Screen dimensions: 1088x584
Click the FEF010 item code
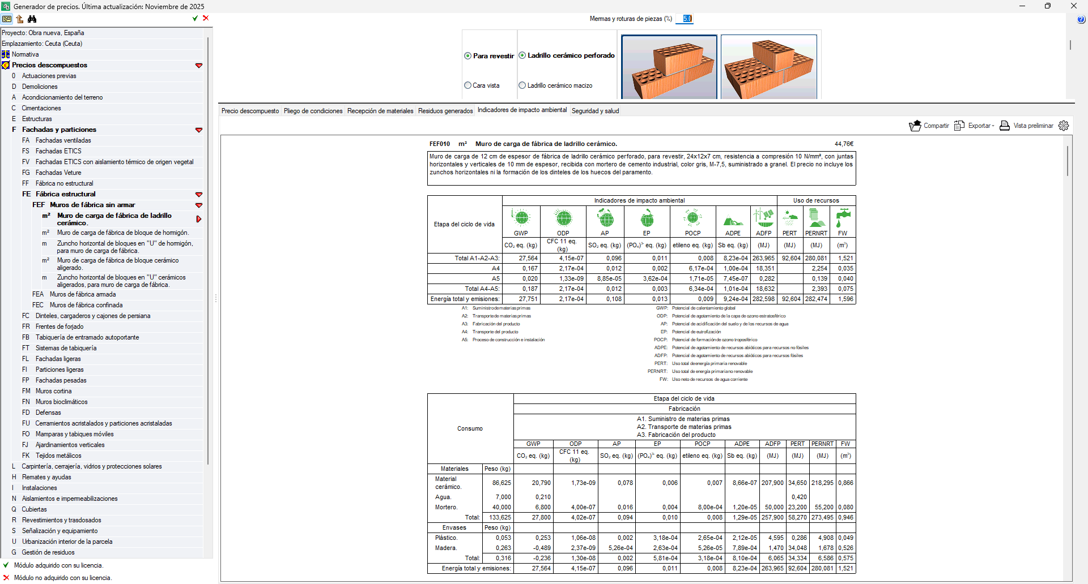pyautogui.click(x=440, y=144)
